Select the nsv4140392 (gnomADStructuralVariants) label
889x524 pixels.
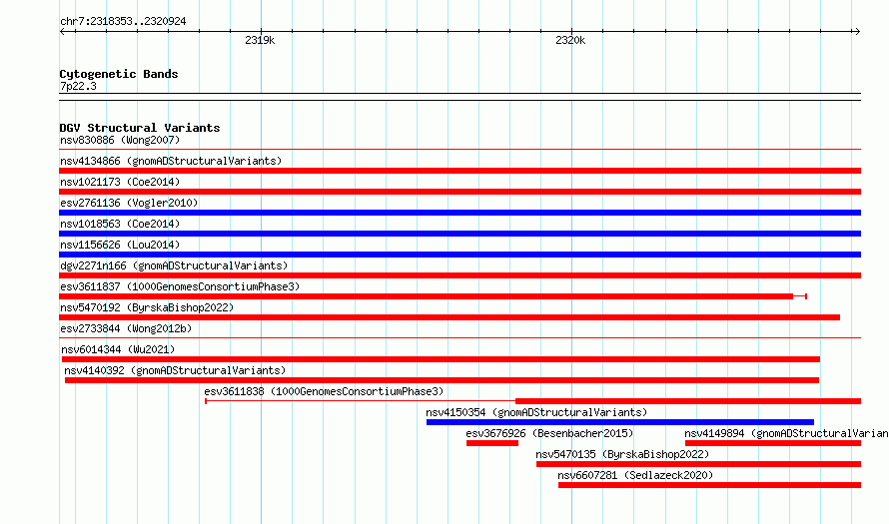(175, 370)
